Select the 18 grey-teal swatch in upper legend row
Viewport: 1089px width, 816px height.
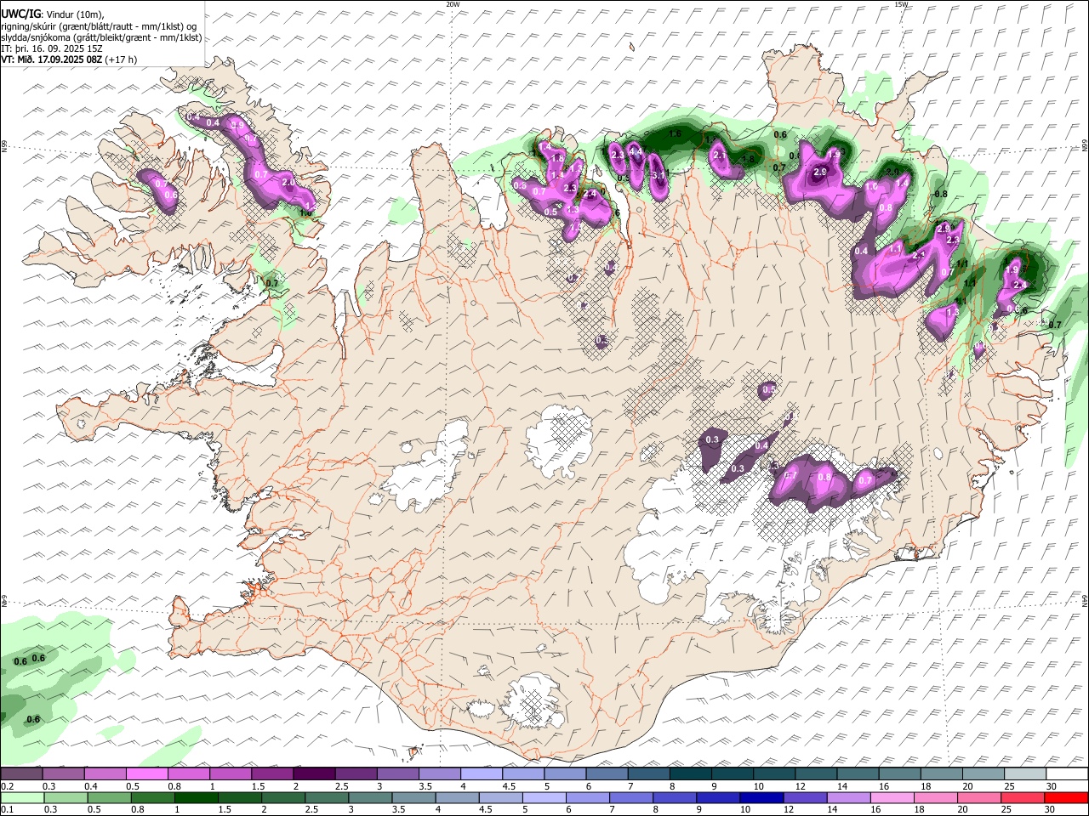(x=943, y=774)
